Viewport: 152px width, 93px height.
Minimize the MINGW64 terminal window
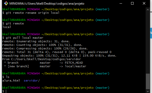(x=121, y=4)
